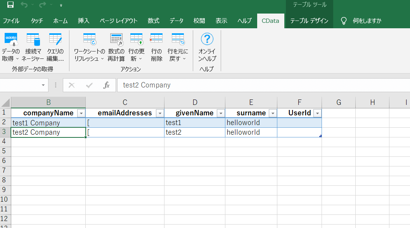Image resolution: width=410 pixels, height=228 pixels.
Task: Click the 行の削除 delete rows icon
Action: tap(156, 40)
